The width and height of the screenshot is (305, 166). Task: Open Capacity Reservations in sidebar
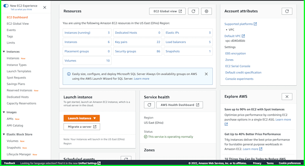point(22,103)
